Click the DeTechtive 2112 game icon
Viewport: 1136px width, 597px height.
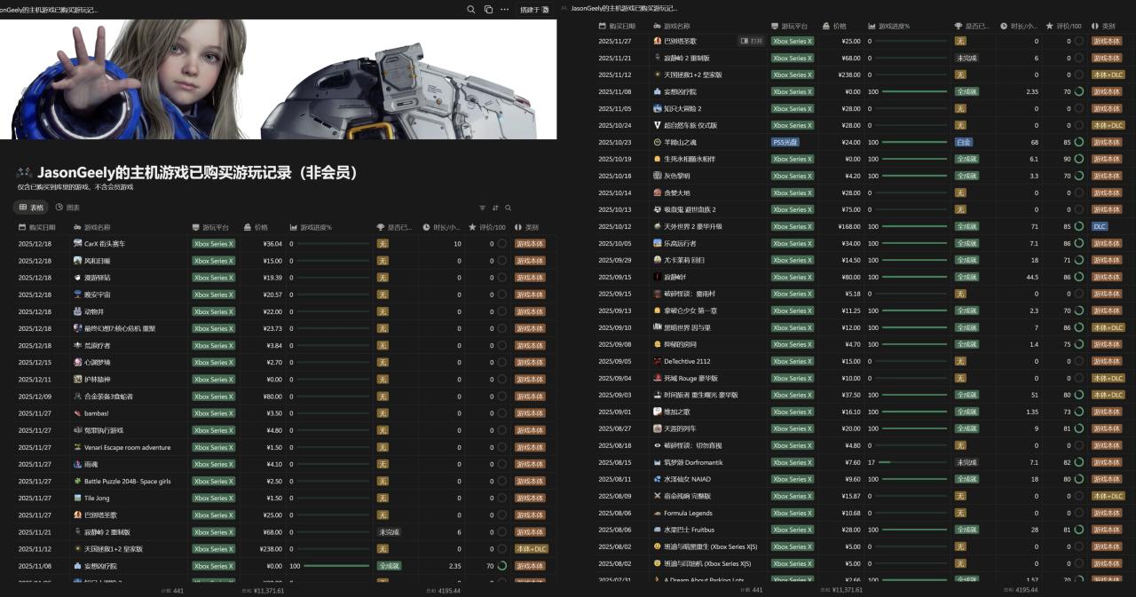click(x=658, y=361)
